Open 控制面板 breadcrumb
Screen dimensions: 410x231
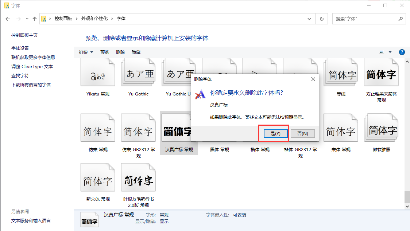tap(63, 19)
